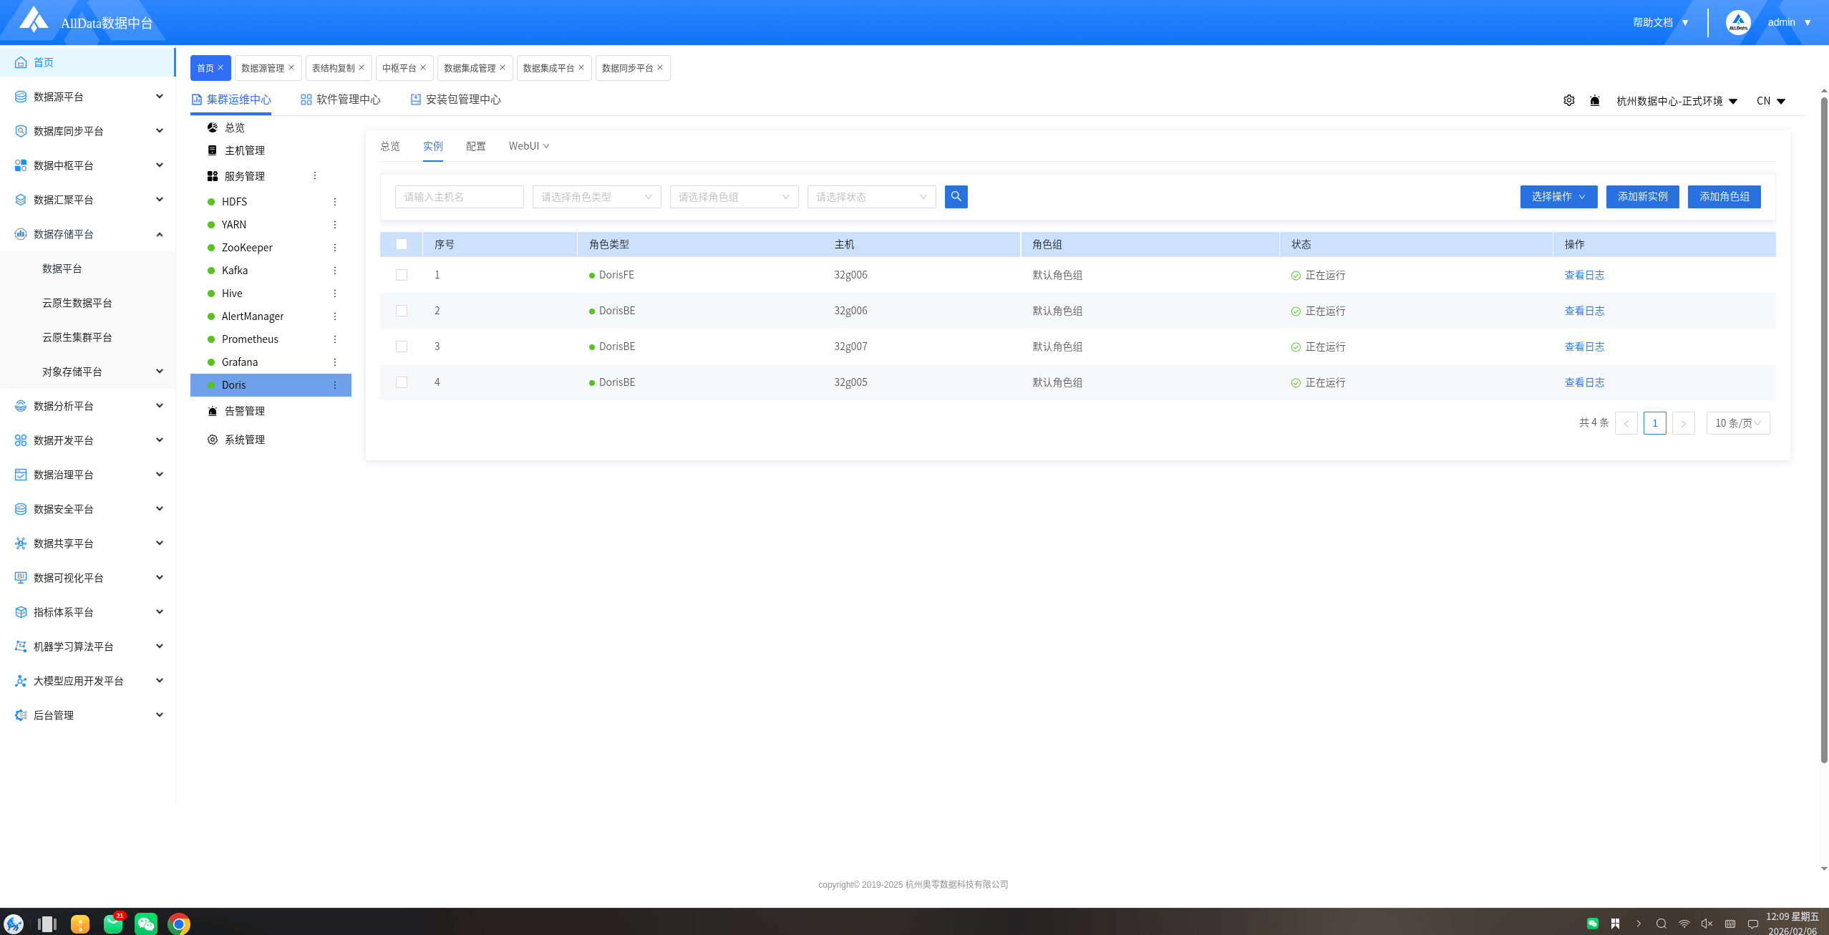1829x935 pixels.
Task: Click the blue search magnifier button
Action: pyautogui.click(x=956, y=197)
